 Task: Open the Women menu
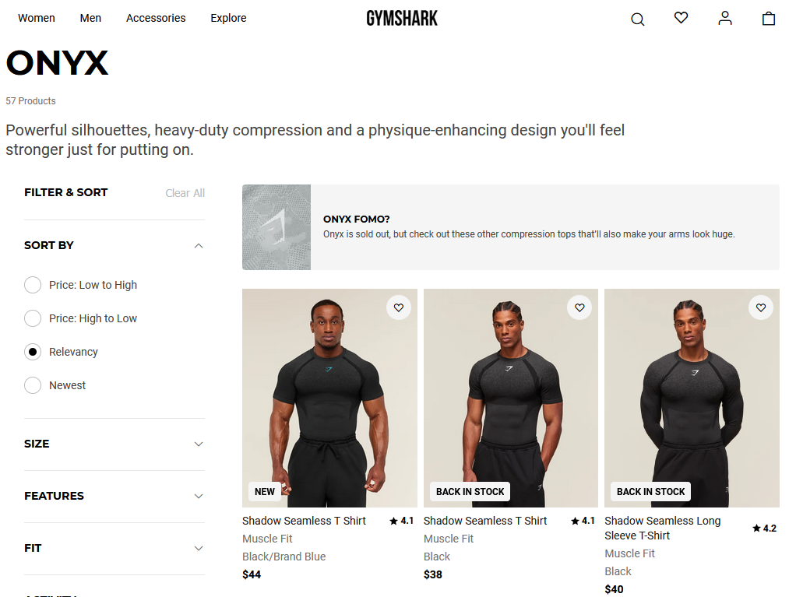[x=37, y=18]
